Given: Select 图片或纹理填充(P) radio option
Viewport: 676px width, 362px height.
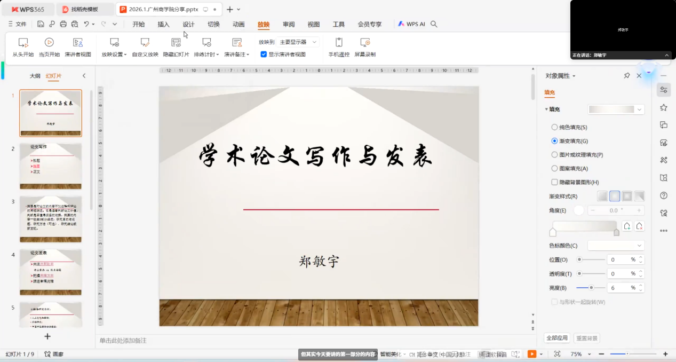Looking at the screenshot, I should (554, 155).
